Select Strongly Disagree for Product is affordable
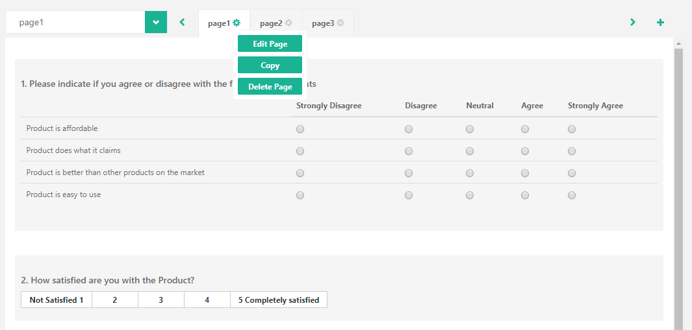Screen dimensions: 692x330 [x=300, y=130]
